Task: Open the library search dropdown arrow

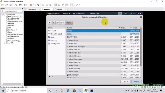Action: coord(22,11)
